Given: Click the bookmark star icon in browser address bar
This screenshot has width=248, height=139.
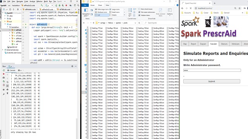Looking at the screenshot, I should (x=239, y=8).
